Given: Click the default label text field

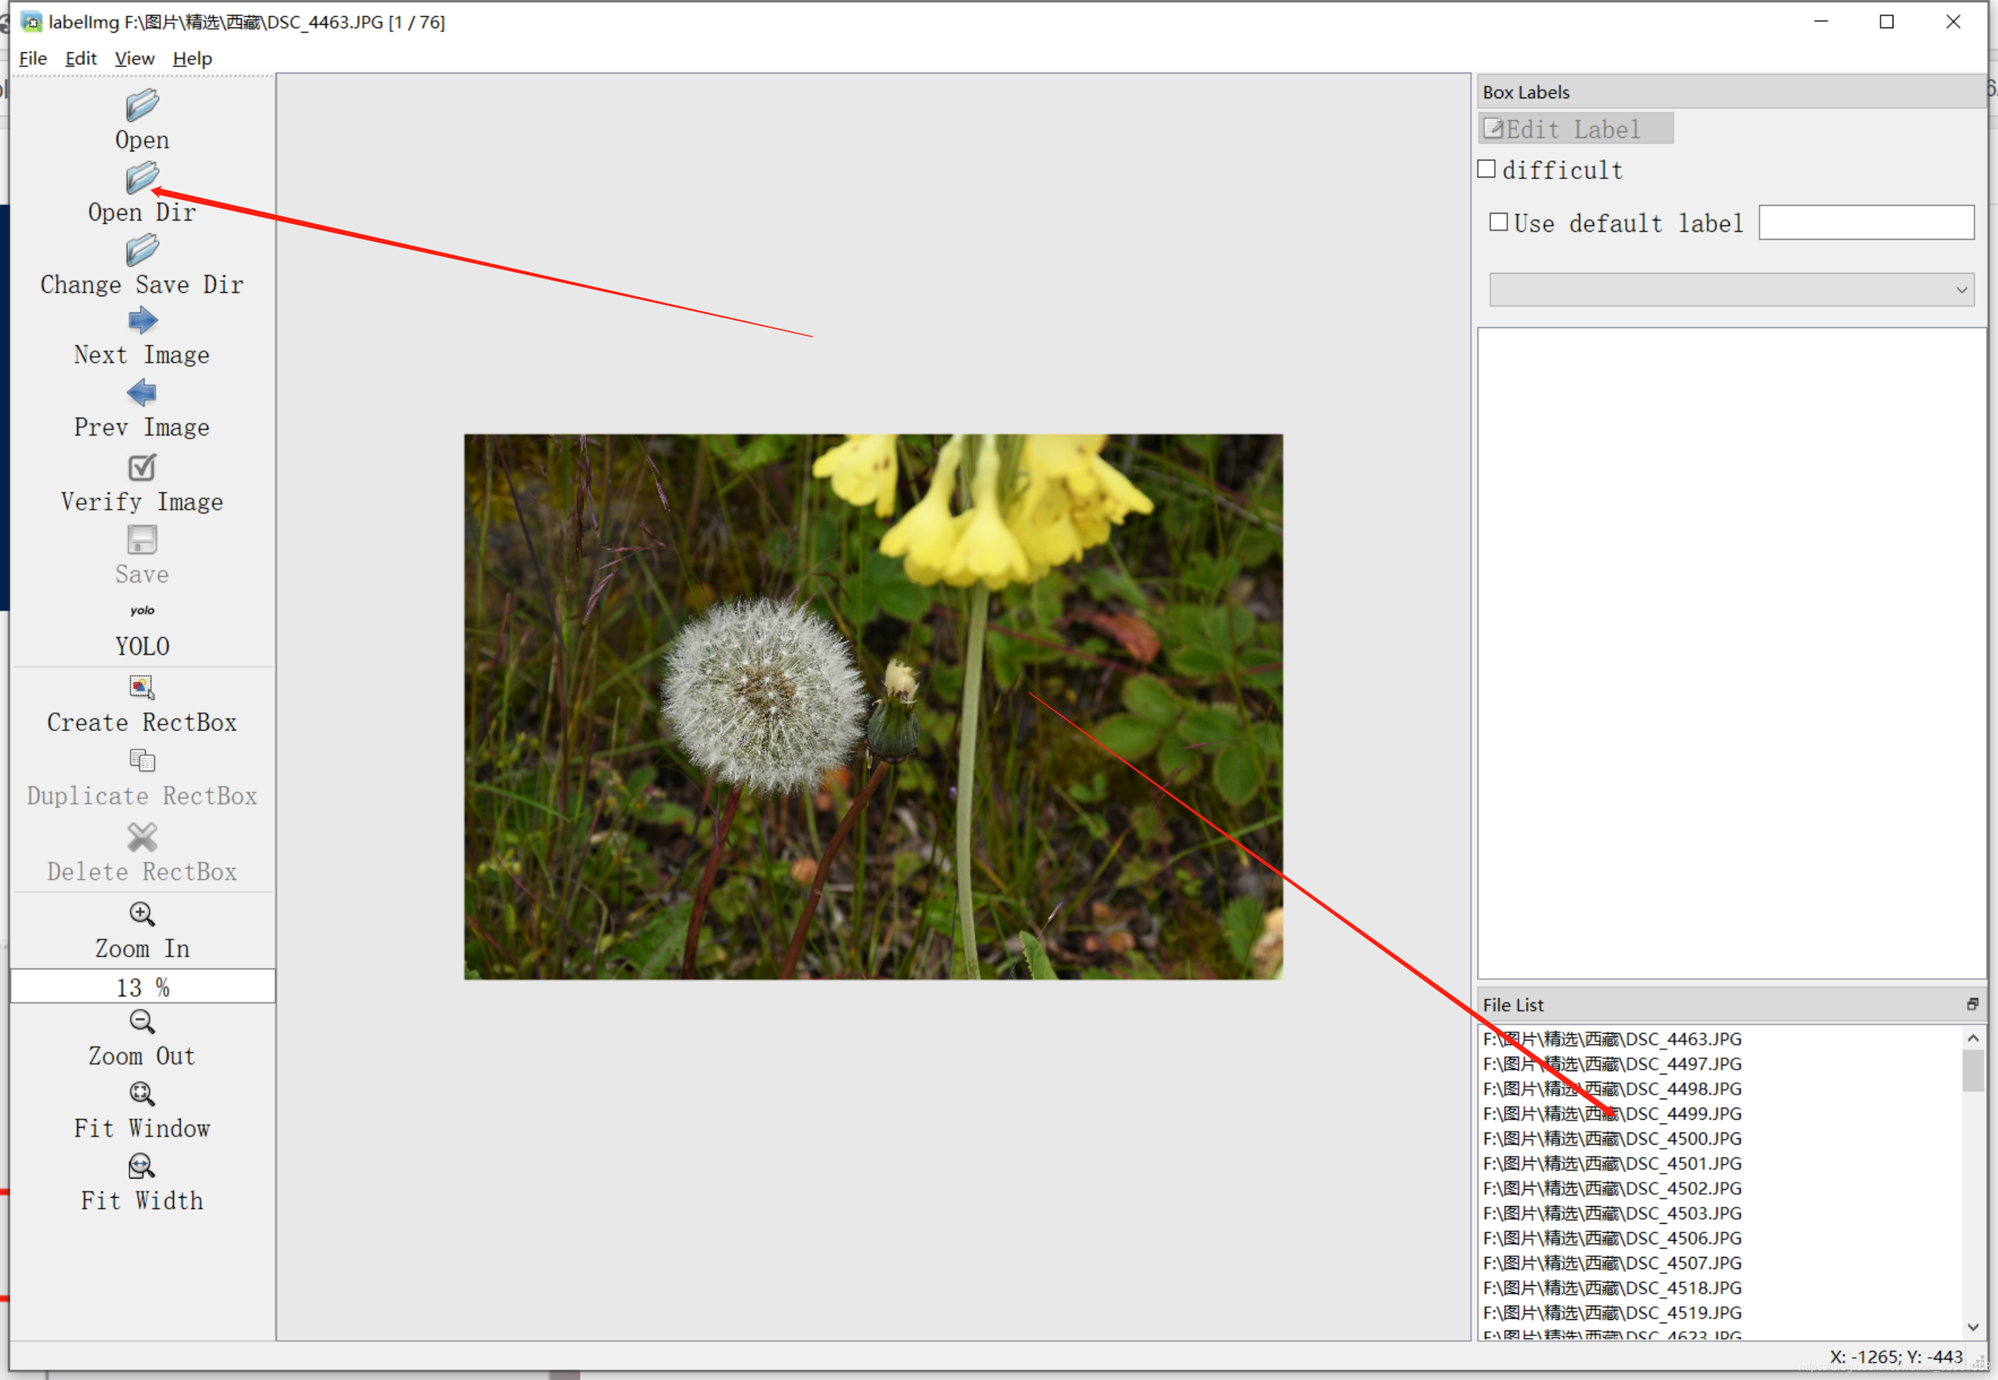Looking at the screenshot, I should tap(1866, 222).
